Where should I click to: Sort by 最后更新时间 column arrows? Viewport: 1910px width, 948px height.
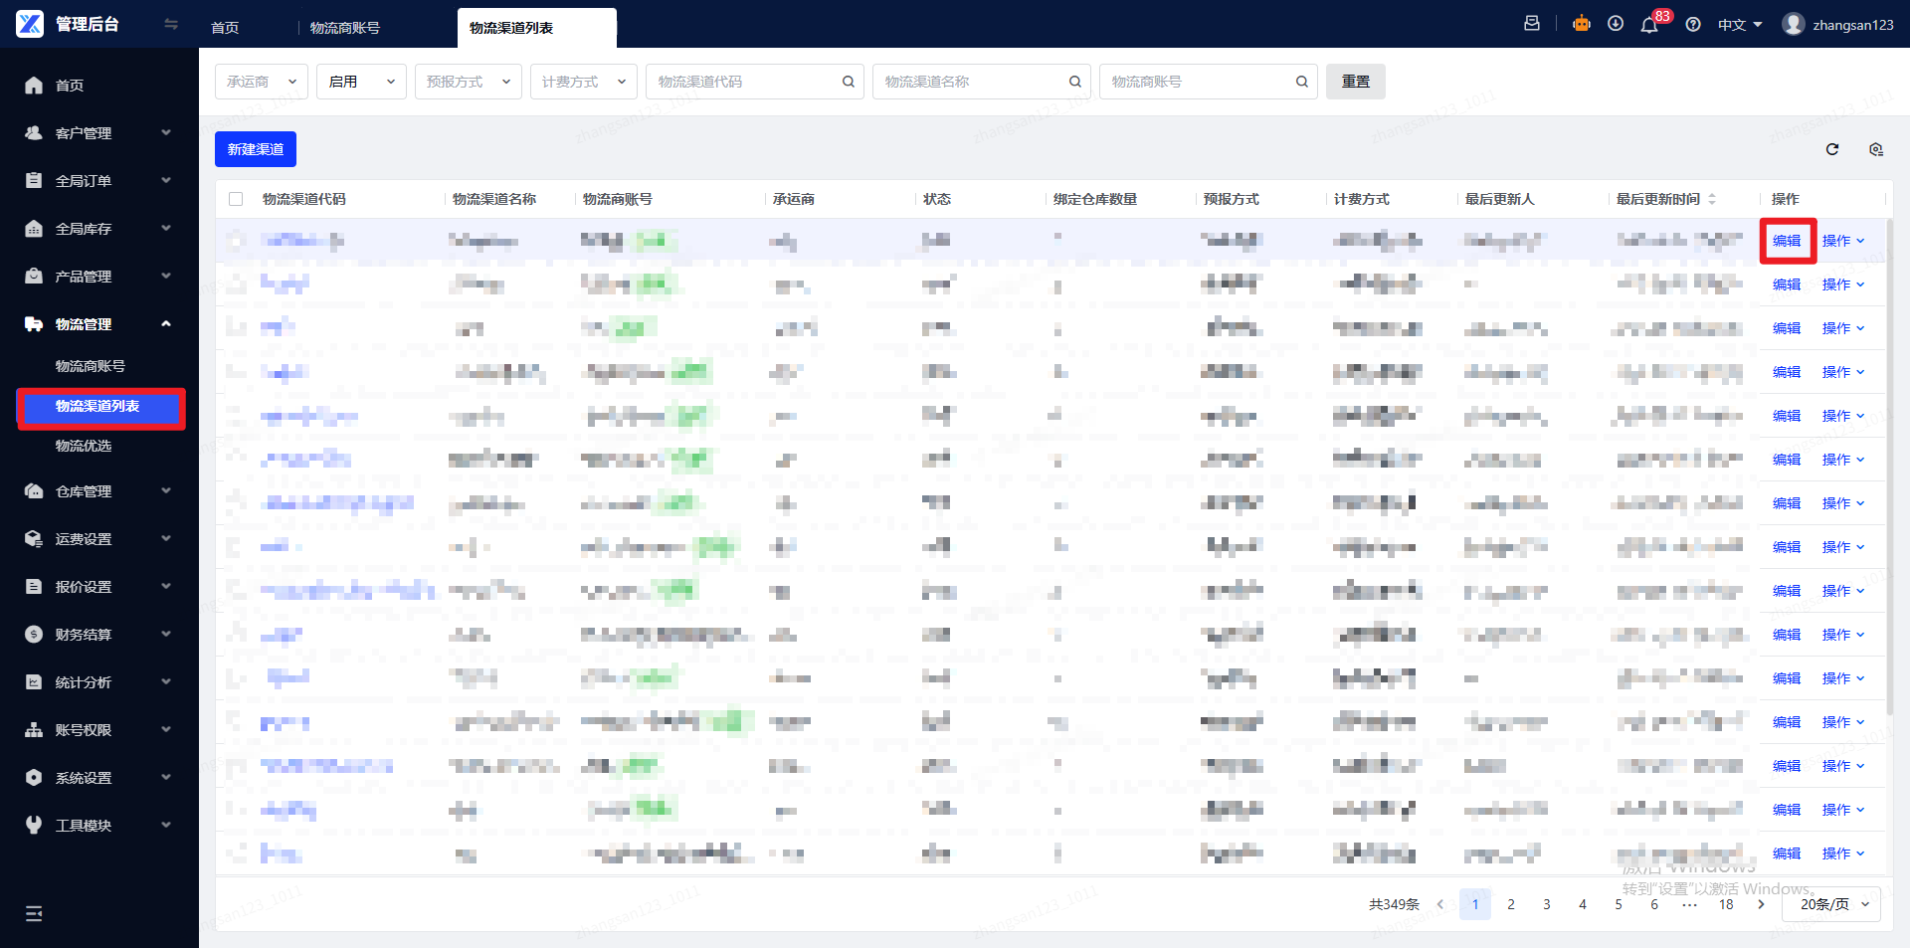coord(1712,199)
